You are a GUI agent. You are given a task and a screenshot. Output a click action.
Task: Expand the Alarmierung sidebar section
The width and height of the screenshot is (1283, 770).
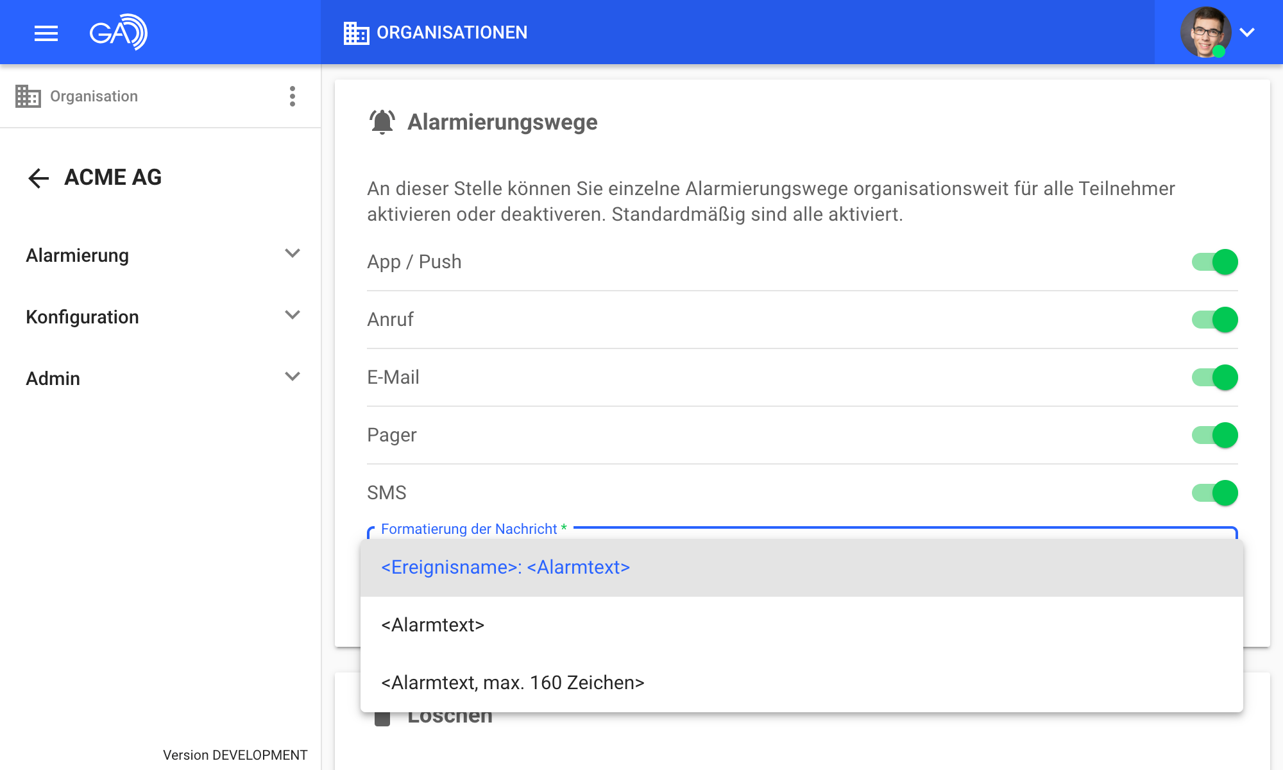(293, 254)
